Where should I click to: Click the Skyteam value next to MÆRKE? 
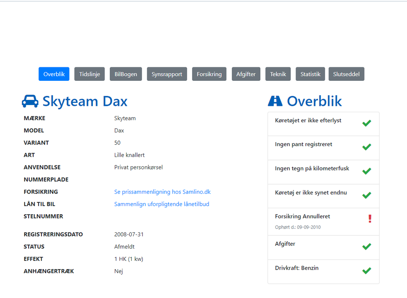point(125,118)
